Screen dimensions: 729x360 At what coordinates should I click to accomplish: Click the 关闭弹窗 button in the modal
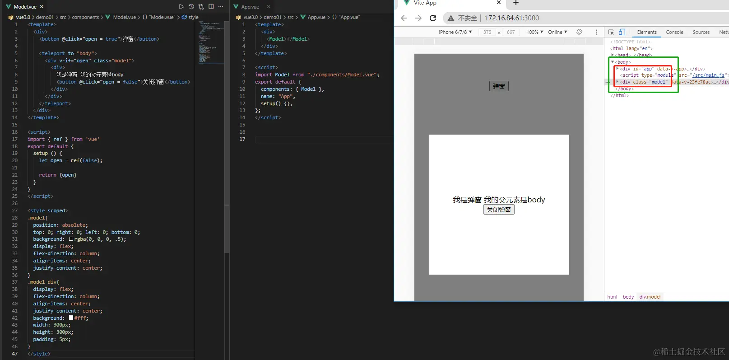[x=499, y=210]
